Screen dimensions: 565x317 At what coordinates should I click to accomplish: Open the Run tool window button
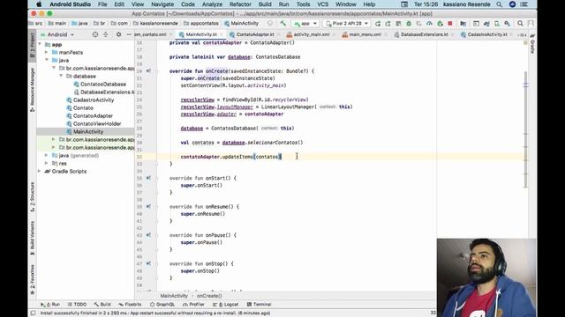pos(50,304)
